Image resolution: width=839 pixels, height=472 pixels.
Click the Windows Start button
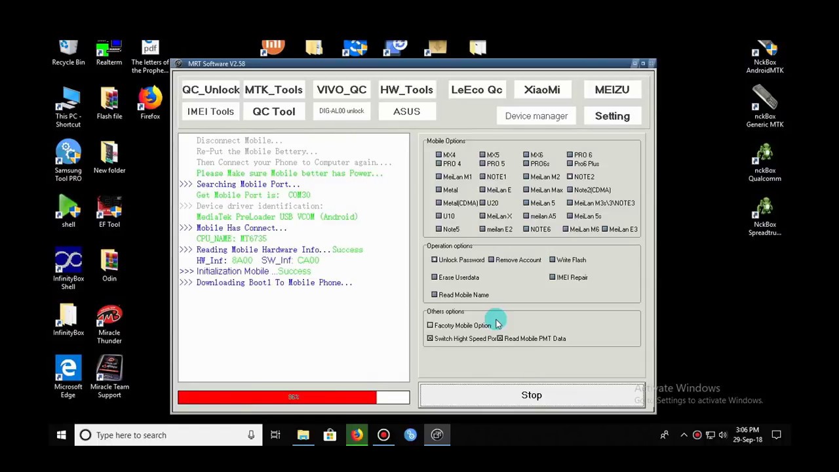(61, 435)
